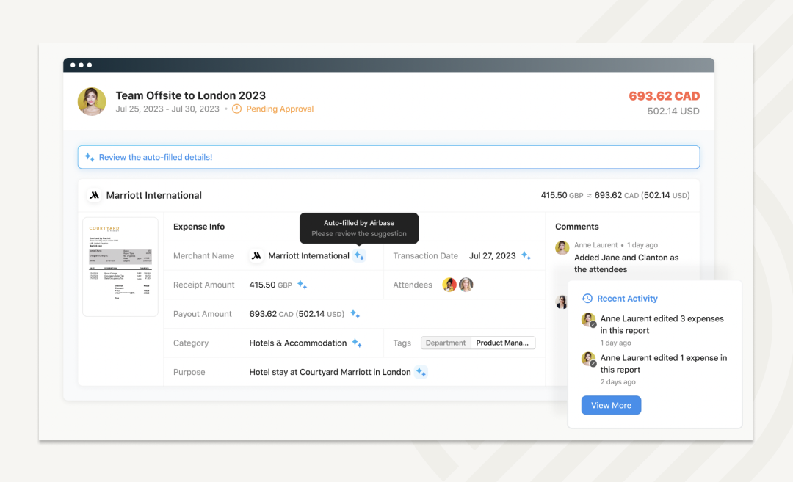
Task: Click the Product Mana... tag value
Action: pyautogui.click(x=502, y=343)
